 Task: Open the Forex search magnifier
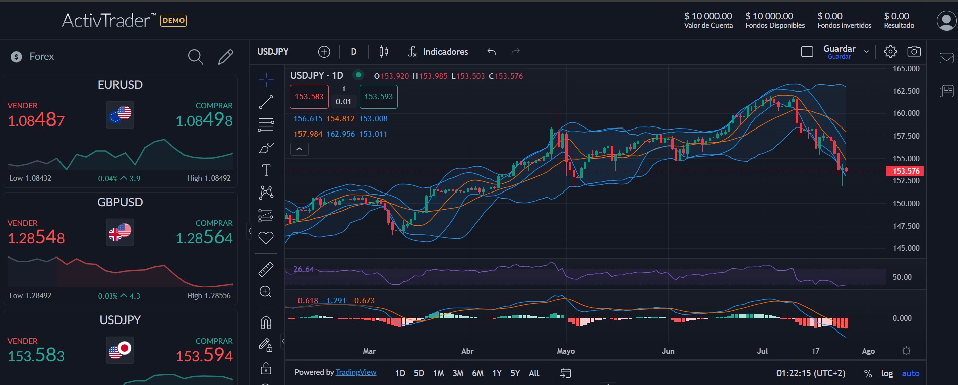pos(195,57)
